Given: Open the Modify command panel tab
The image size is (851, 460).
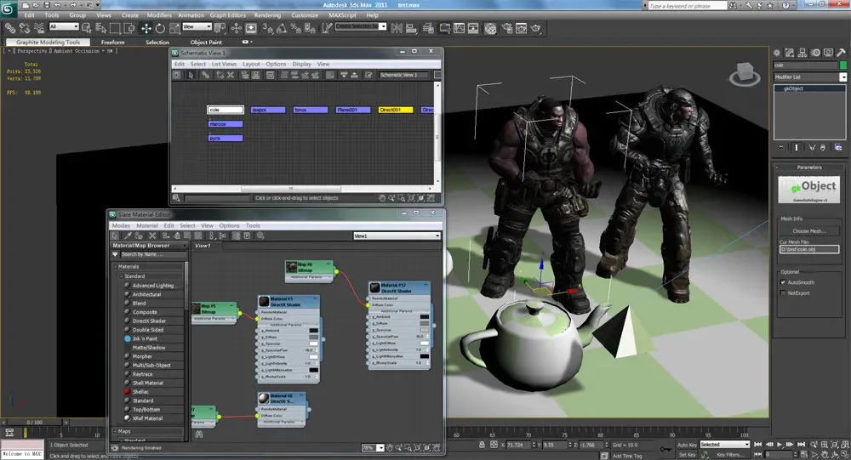Looking at the screenshot, I should 790,53.
